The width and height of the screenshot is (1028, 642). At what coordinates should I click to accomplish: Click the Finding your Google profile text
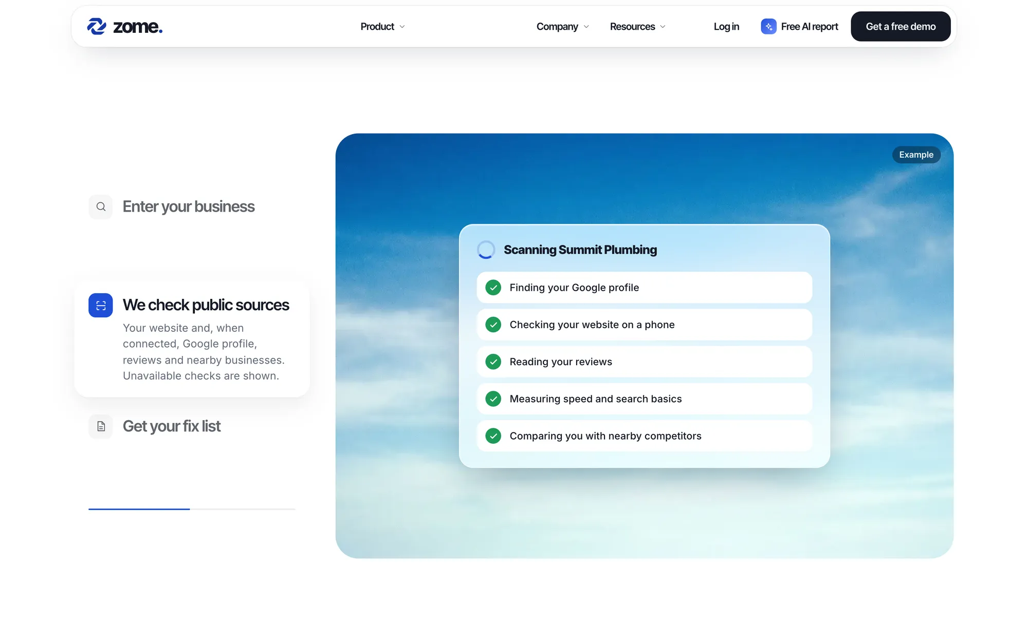point(574,288)
